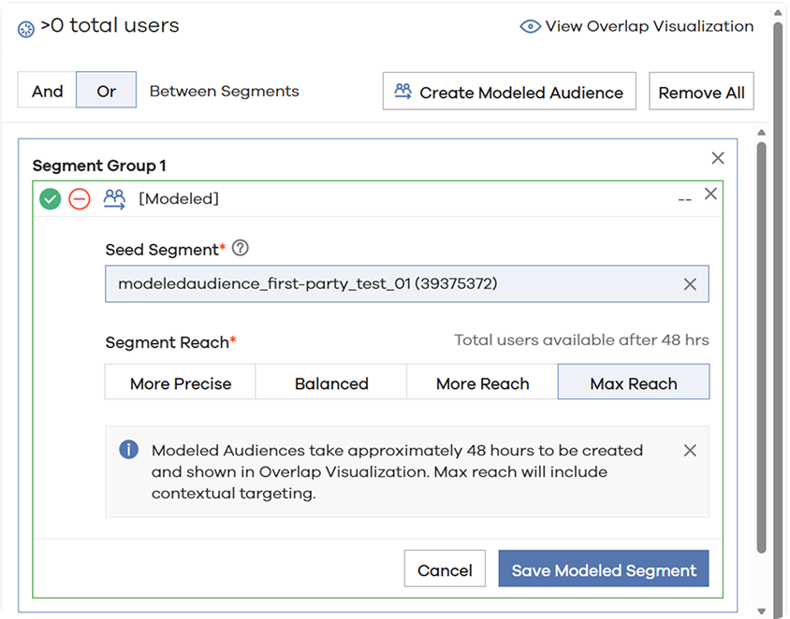Click Save Modeled Segment
Image resolution: width=790 pixels, height=619 pixels.
coord(604,569)
